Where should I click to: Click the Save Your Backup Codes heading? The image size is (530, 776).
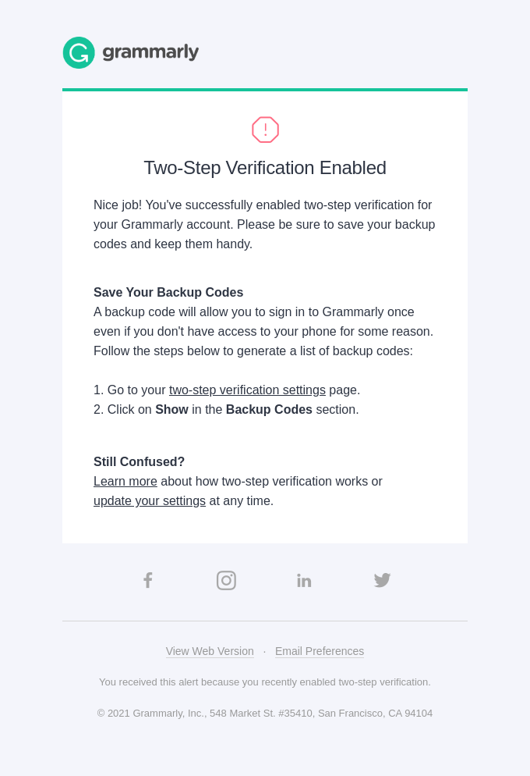(168, 292)
